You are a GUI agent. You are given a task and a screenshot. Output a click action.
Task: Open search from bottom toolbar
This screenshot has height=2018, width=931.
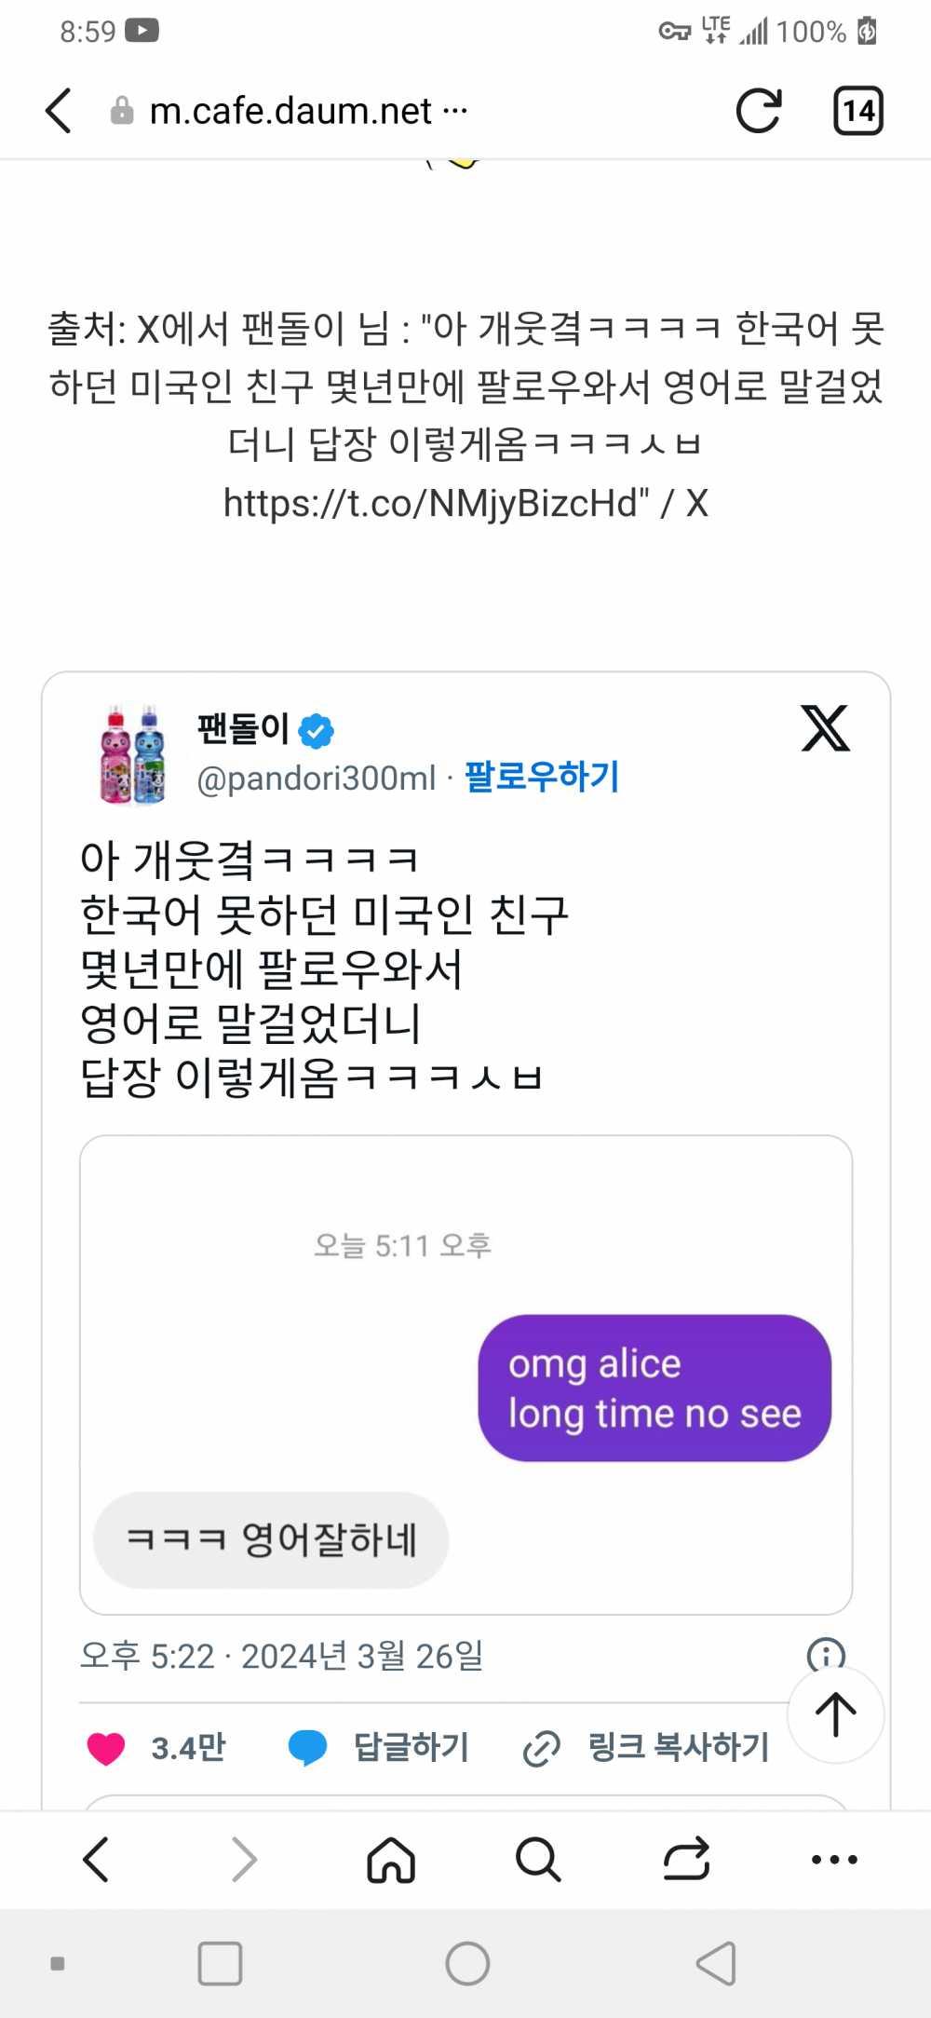[538, 1860]
